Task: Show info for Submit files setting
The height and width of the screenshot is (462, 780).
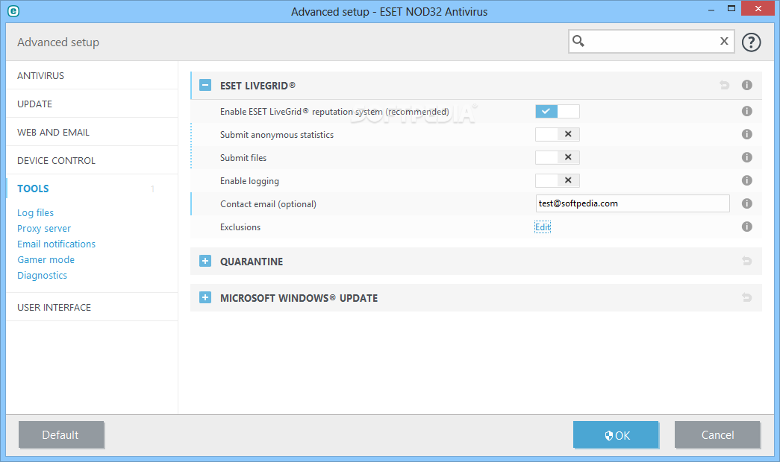Action: pos(746,157)
